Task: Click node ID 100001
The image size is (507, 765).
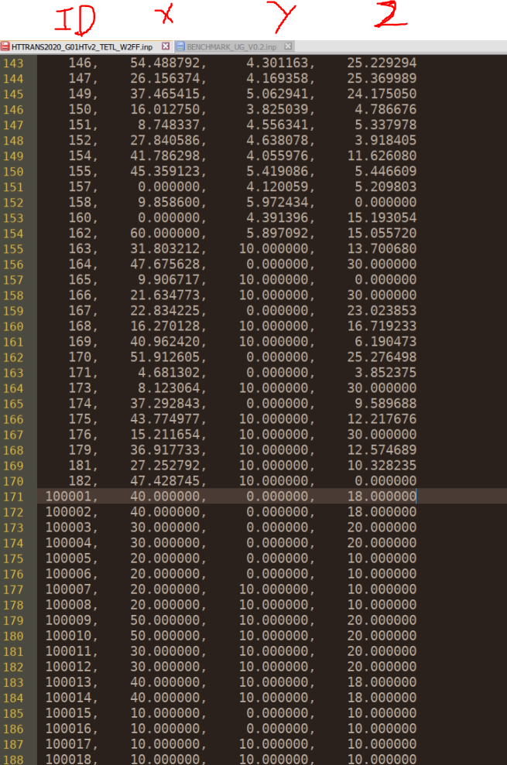Action: [68, 496]
